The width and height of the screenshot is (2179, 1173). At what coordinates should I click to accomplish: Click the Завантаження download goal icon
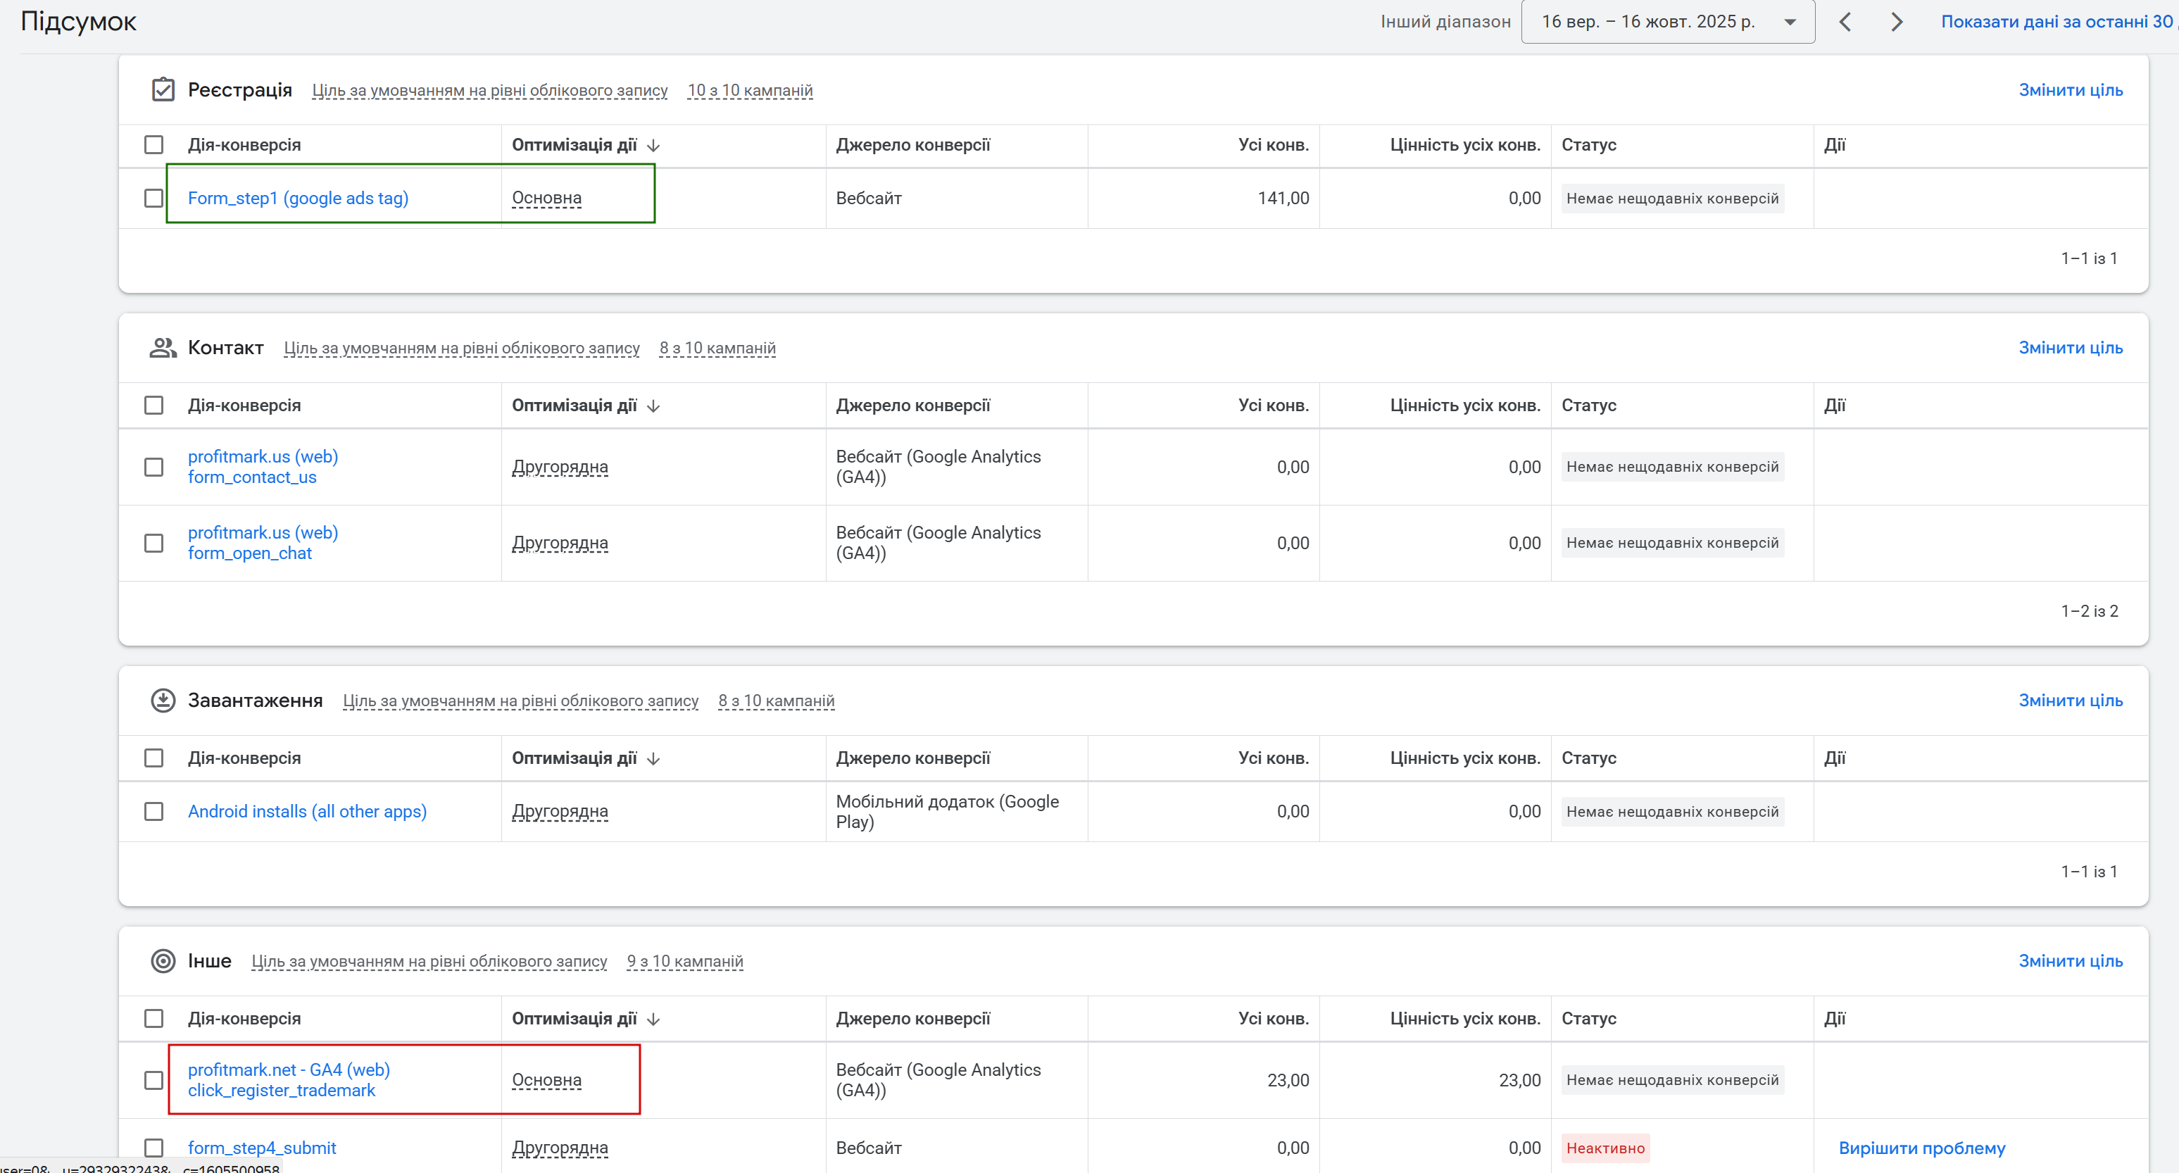(x=163, y=701)
